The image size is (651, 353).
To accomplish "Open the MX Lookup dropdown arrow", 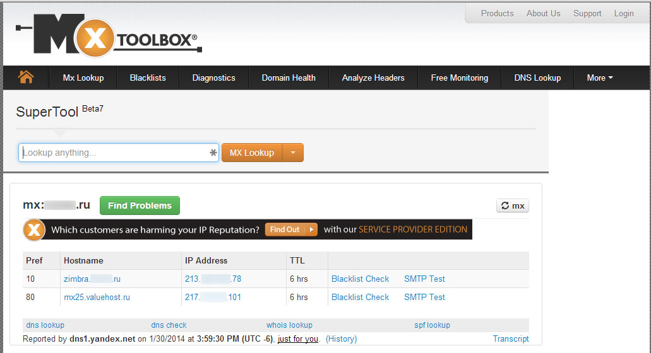I will [293, 153].
